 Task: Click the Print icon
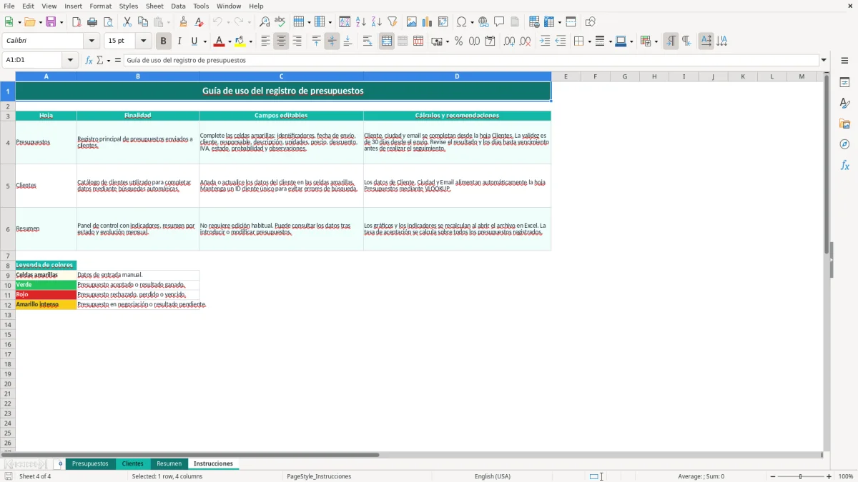tap(92, 22)
